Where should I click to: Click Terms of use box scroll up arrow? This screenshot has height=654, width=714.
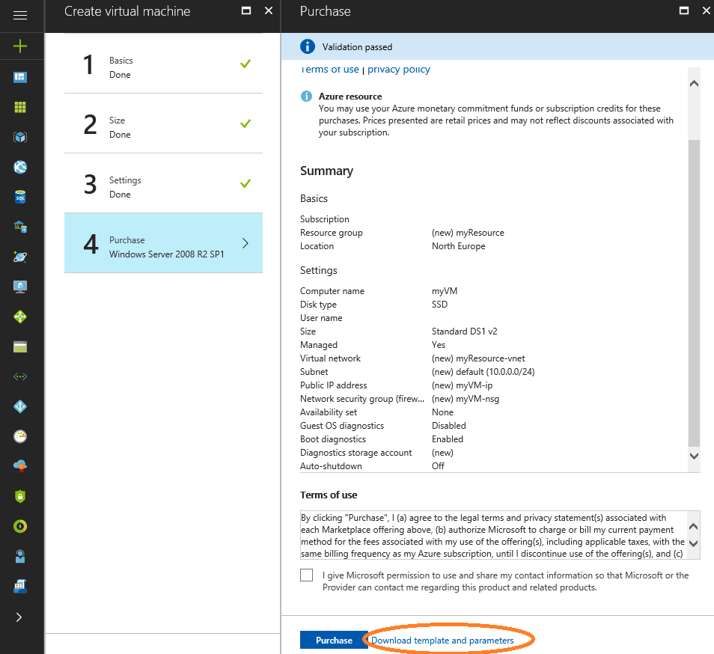coord(693,527)
